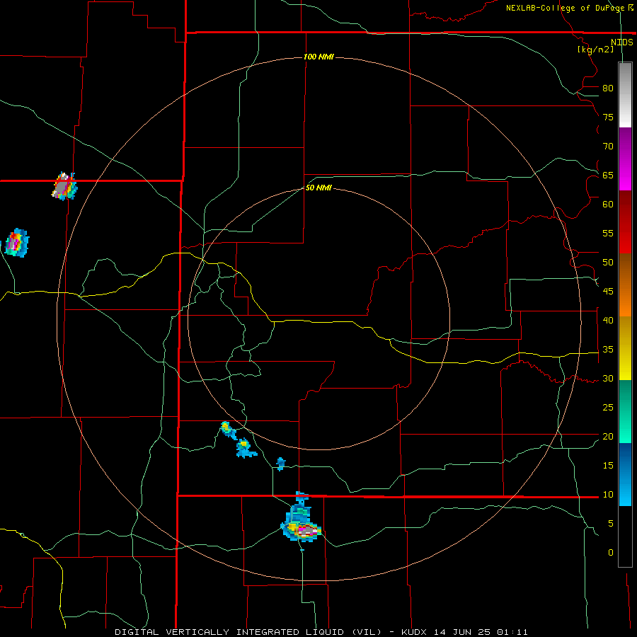Click the 80 value on the color scale
Screen dimensions: 637x637
(608, 88)
